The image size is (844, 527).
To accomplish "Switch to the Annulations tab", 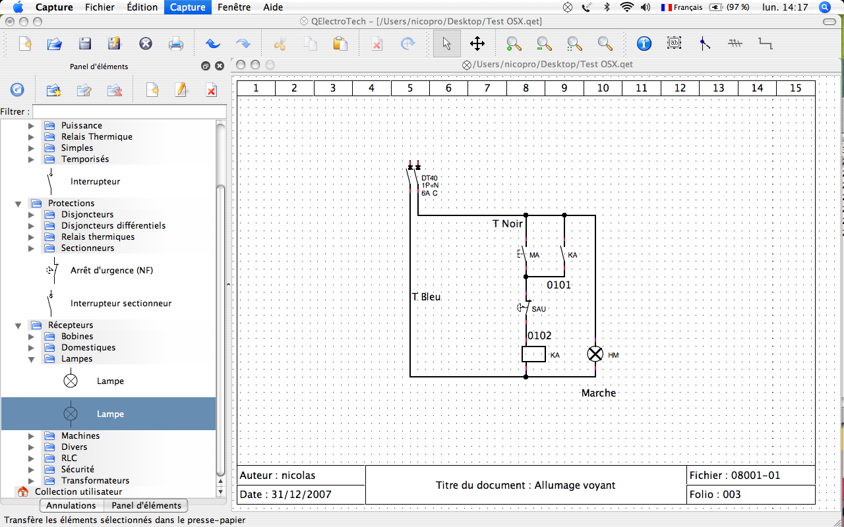I will pos(71,505).
